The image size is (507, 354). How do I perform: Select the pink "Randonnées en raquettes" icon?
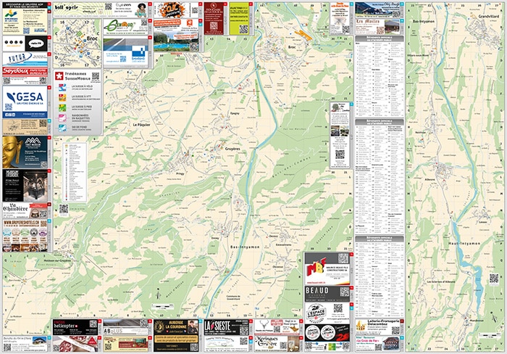(62, 118)
